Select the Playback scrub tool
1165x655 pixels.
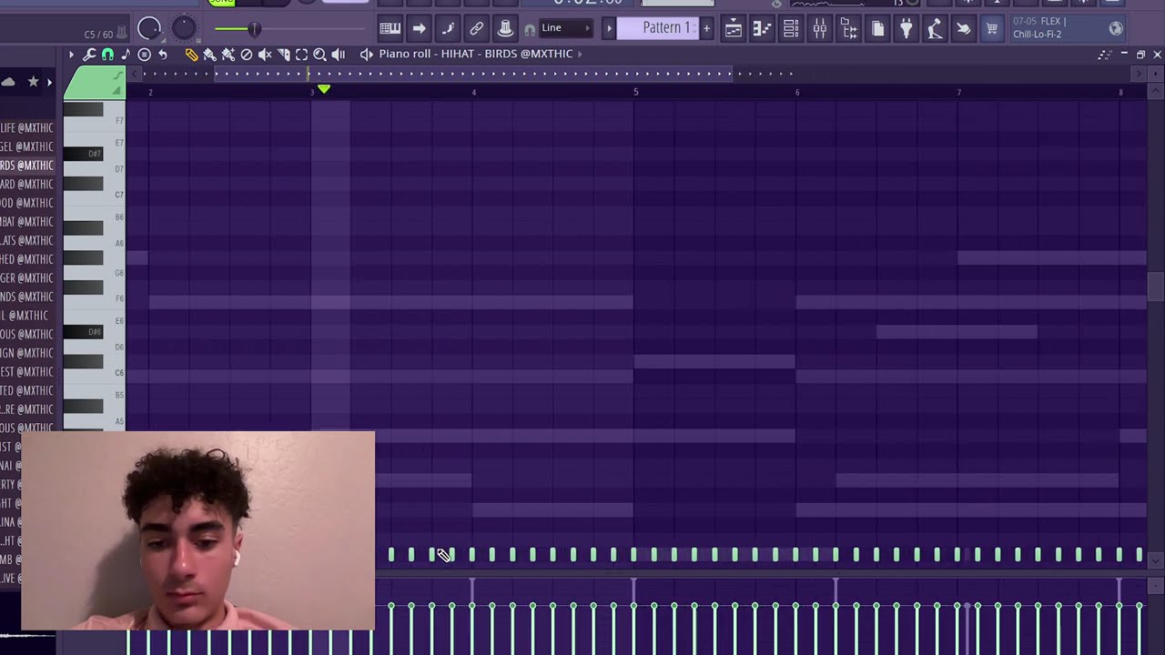(338, 55)
